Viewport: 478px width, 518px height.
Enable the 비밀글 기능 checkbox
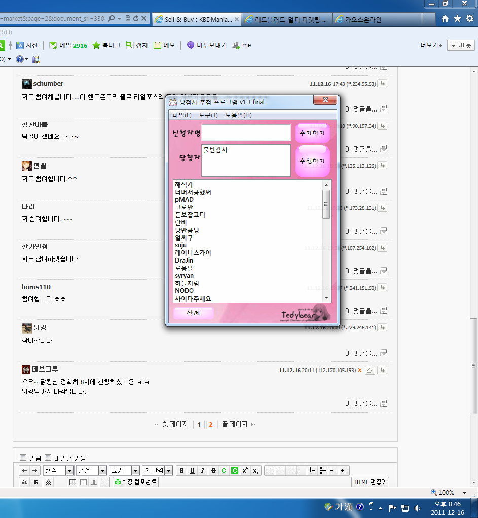point(48,458)
